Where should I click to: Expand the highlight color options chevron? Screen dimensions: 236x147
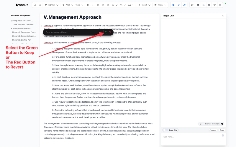(x=125, y=5)
